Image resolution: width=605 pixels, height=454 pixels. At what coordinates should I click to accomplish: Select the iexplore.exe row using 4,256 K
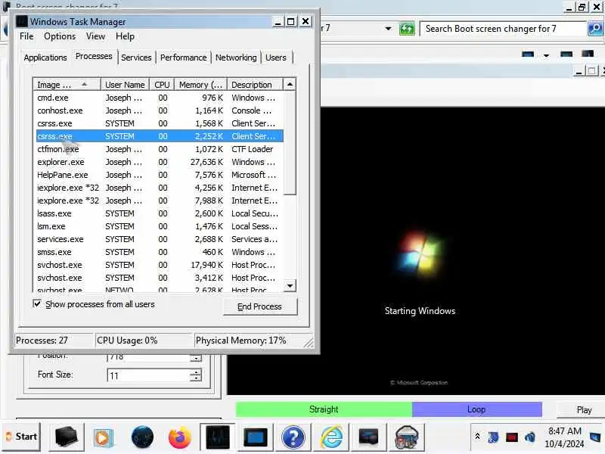click(x=159, y=188)
